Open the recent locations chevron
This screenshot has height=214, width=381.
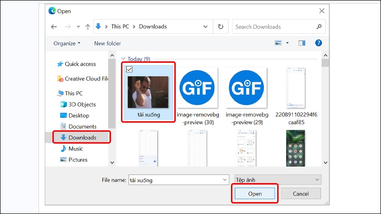[x=78, y=27]
